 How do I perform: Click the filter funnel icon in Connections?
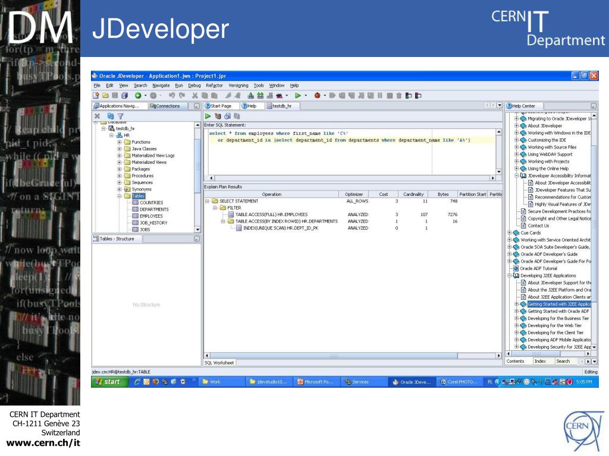click(x=120, y=116)
